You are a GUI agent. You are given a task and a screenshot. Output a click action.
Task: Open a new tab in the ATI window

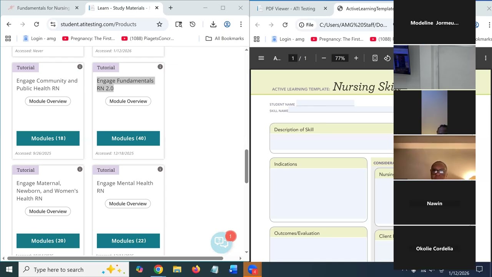(171, 8)
